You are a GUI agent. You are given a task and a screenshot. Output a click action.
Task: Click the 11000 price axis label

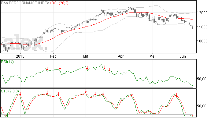click(x=202, y=27)
